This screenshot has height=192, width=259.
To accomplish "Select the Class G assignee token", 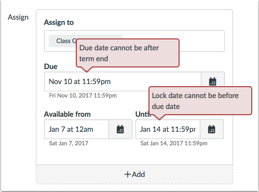I will pyautogui.click(x=63, y=41).
